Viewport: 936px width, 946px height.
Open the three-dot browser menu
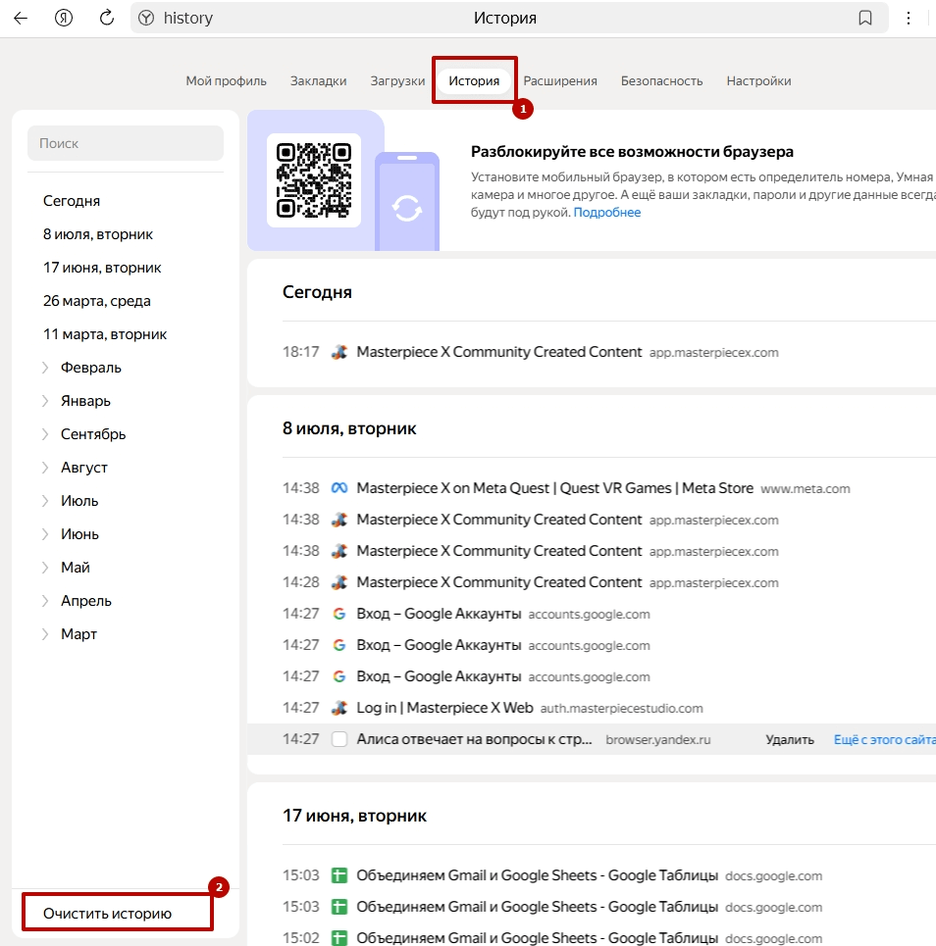tap(909, 18)
